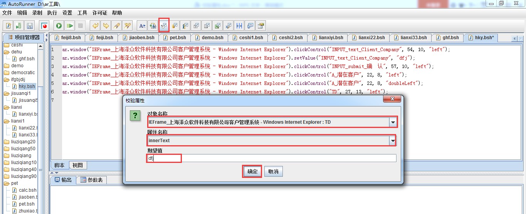Open the 工具 menu
This screenshot has width=526, height=214.
pyautogui.click(x=82, y=13)
